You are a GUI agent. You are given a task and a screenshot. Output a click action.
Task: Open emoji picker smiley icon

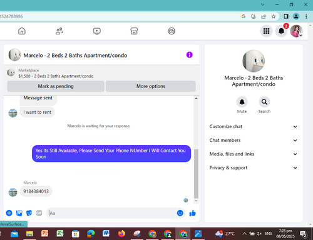[x=180, y=213]
